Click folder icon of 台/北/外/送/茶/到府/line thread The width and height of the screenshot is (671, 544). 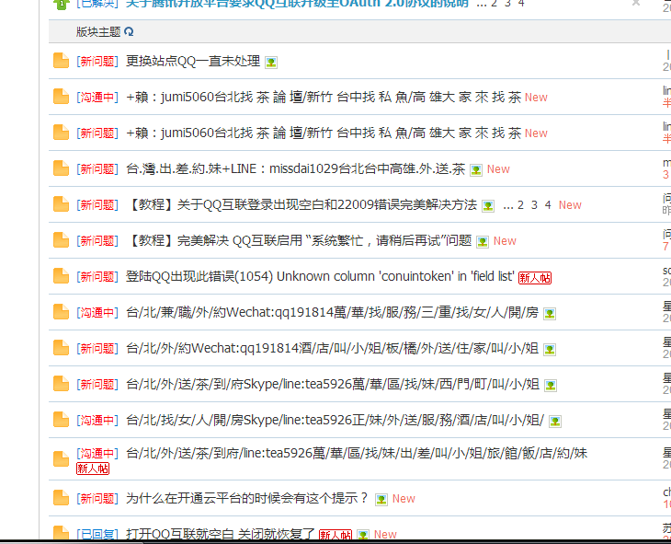click(x=61, y=459)
